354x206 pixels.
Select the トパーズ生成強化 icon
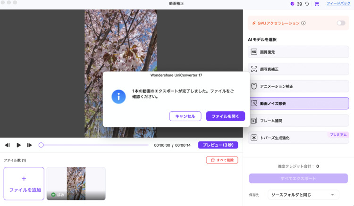coord(254,138)
